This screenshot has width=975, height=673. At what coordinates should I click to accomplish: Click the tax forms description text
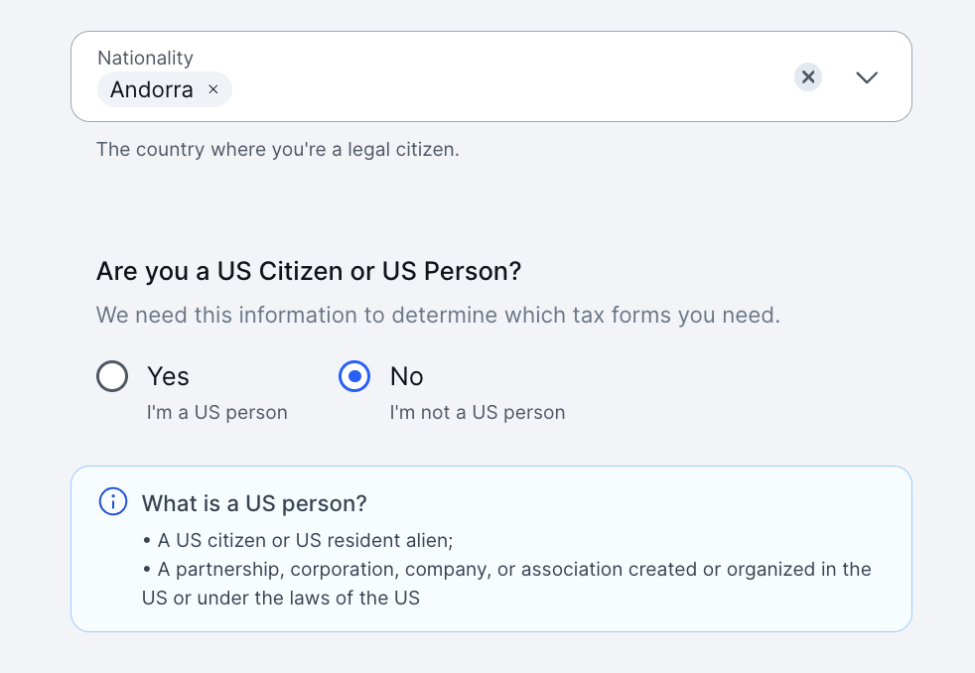pos(437,316)
